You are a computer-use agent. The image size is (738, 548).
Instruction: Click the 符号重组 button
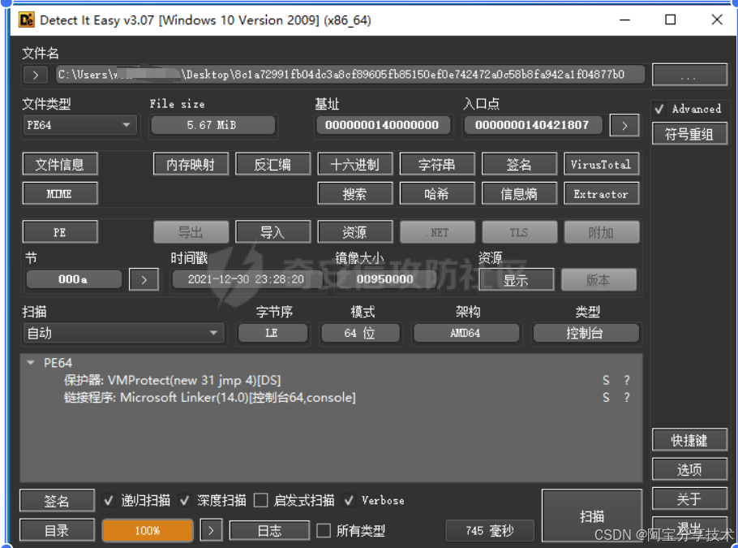(689, 135)
